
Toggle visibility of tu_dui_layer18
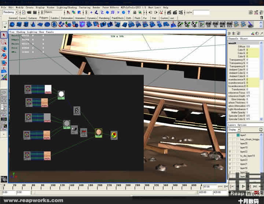pos(230,156)
